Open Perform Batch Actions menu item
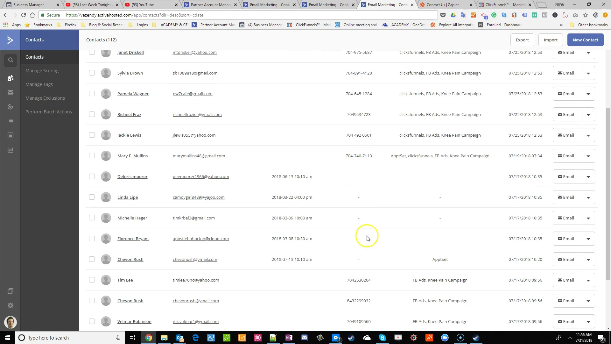The image size is (611, 344). [49, 112]
